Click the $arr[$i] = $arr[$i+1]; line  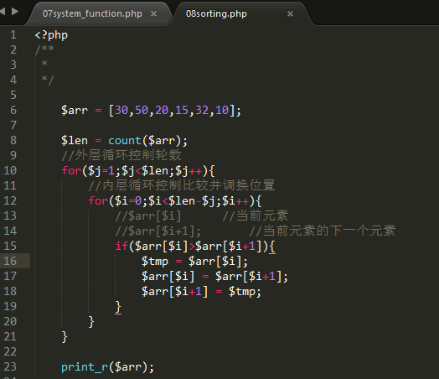214,277
